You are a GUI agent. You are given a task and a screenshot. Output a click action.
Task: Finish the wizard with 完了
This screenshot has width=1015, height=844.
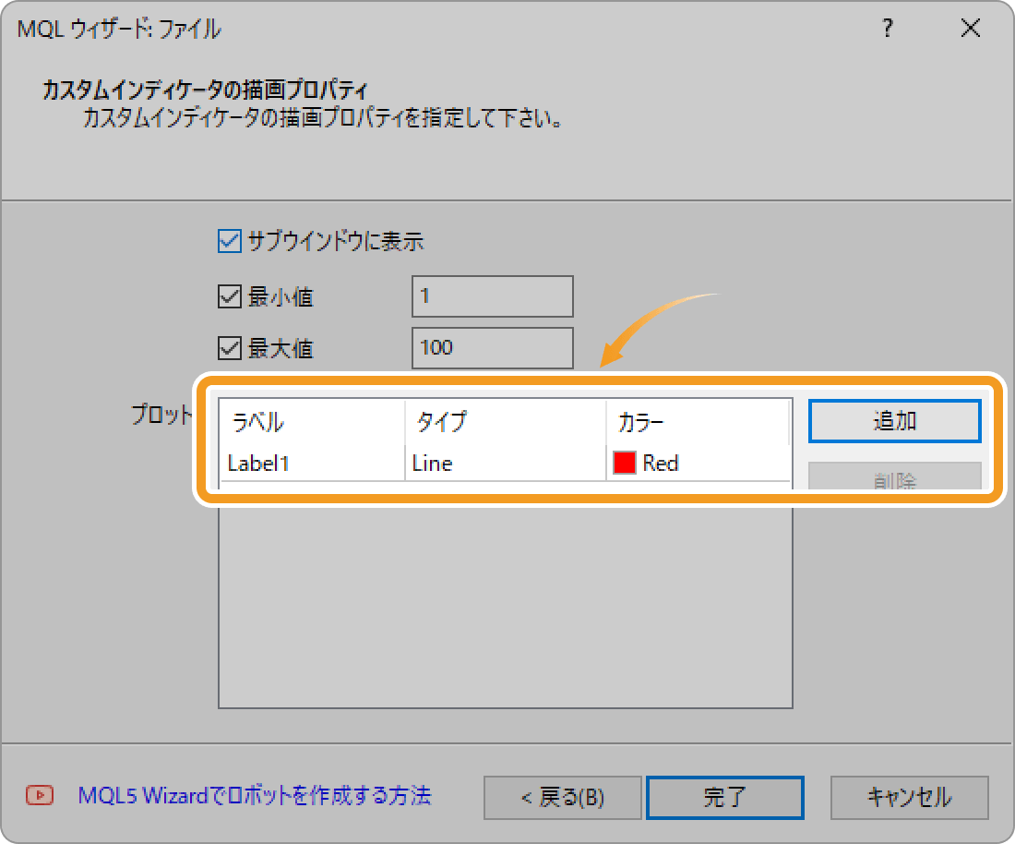coord(725,797)
